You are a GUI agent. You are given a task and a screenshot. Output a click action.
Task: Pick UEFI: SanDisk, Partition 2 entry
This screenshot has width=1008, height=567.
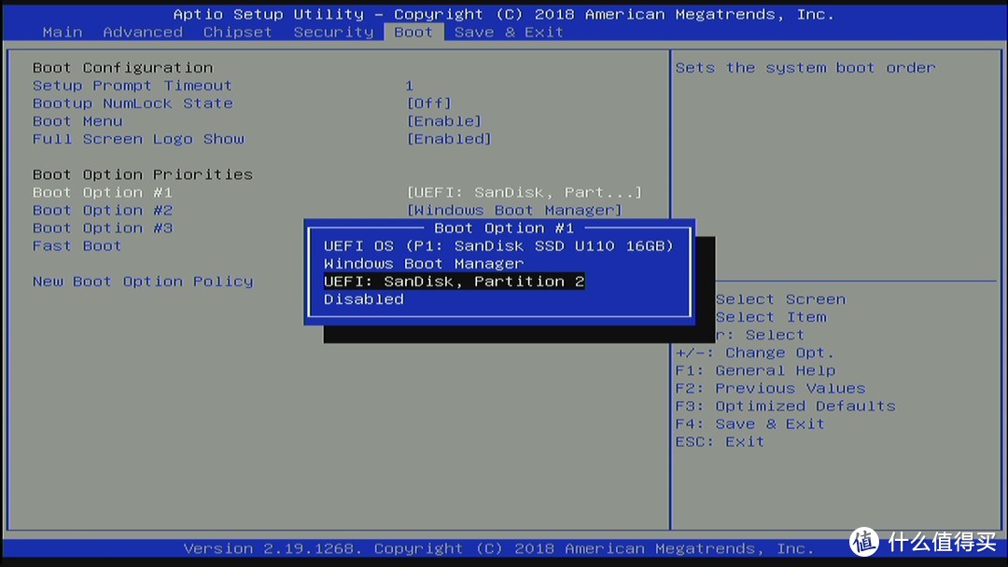(x=454, y=282)
